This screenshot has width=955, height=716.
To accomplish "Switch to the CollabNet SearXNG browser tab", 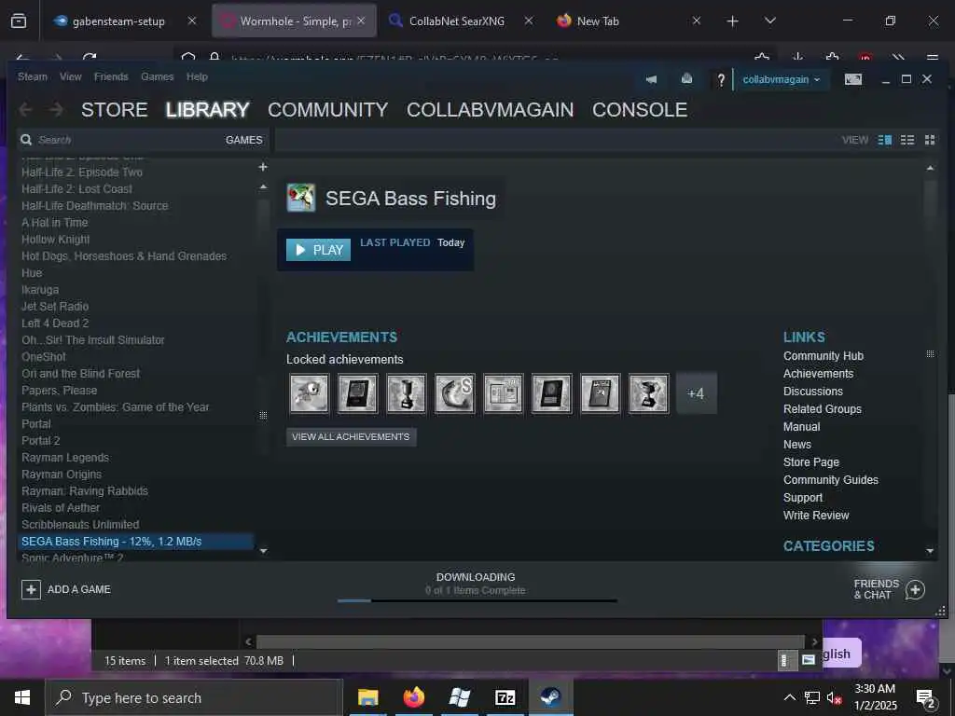I will 463,21.
